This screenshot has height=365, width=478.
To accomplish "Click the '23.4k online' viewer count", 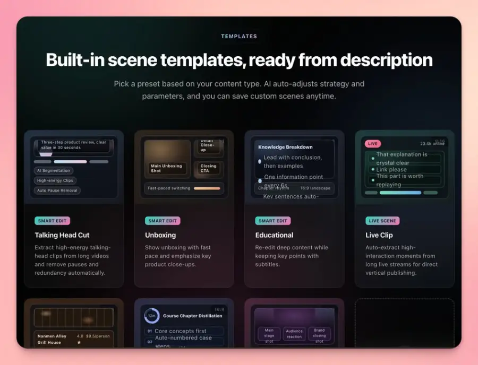I will [432, 144].
